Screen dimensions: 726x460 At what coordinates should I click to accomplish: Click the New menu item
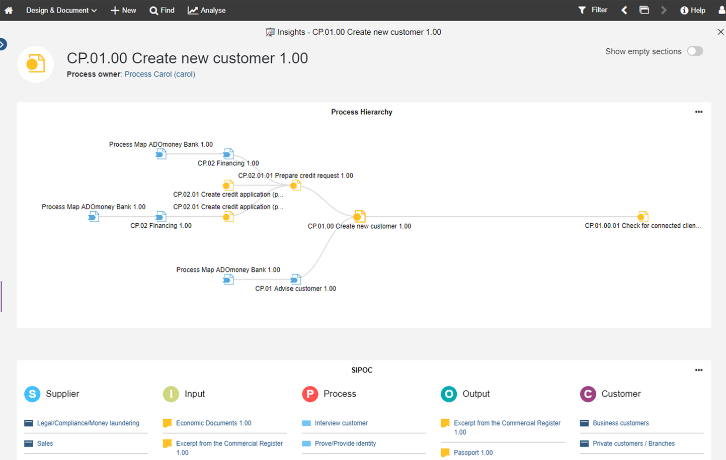(123, 10)
